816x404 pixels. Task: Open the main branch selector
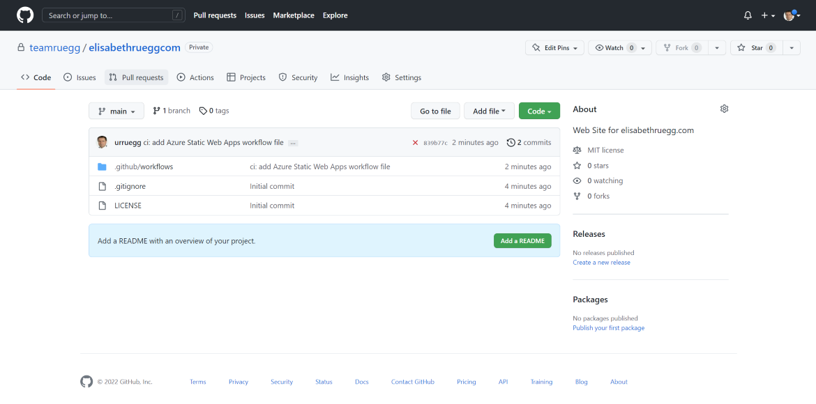coord(116,111)
